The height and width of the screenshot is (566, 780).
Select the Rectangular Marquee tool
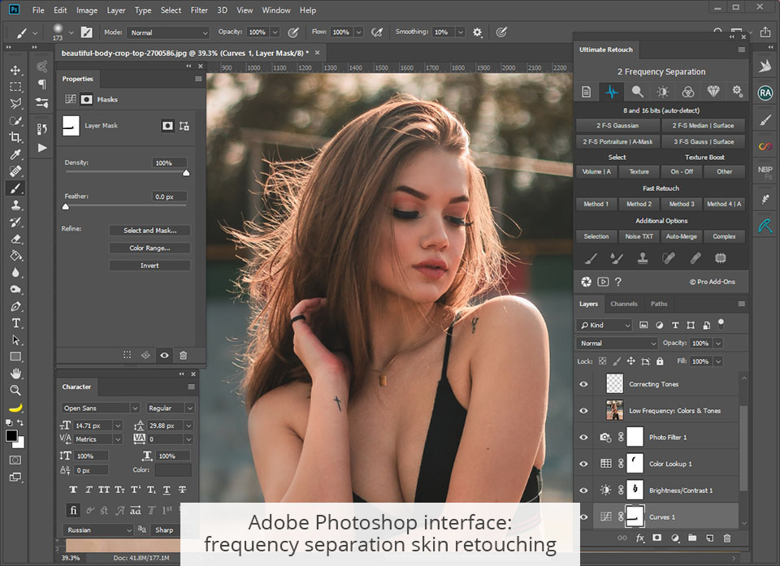pyautogui.click(x=15, y=87)
